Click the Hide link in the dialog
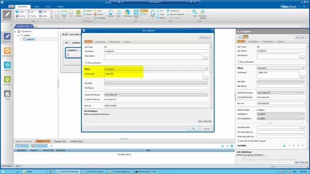The height and width of the screenshot is (174, 310). 200,121
